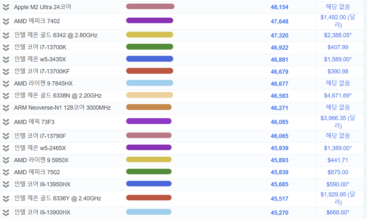Click the score 47,648

pos(279,22)
